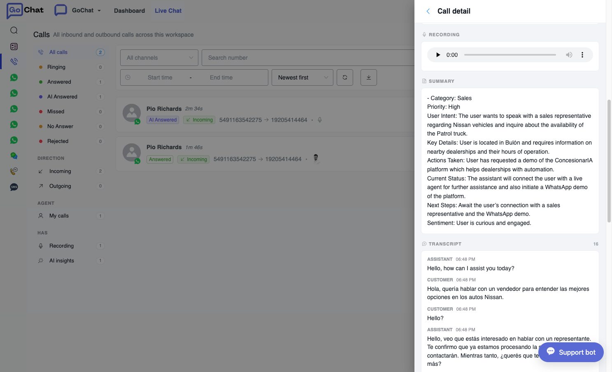Click the clock icon in Start time field
The height and width of the screenshot is (372, 612).
(x=128, y=77)
